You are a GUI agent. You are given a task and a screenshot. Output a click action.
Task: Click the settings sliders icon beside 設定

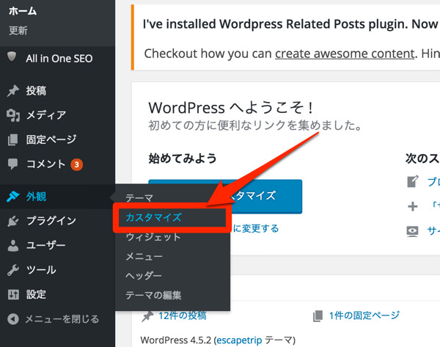pyautogui.click(x=13, y=294)
